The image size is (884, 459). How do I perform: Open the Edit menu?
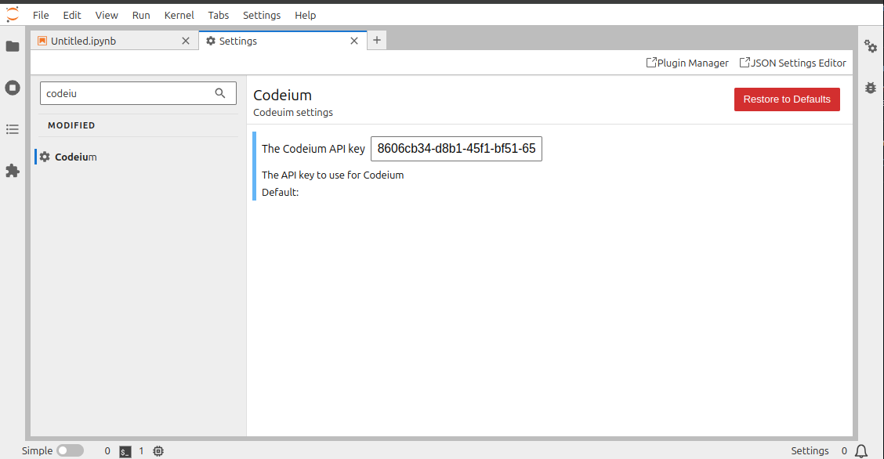coord(71,15)
